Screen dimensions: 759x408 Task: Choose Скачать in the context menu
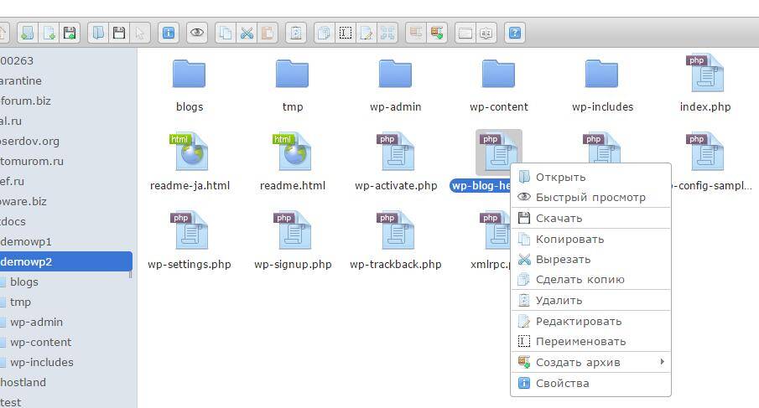pos(590,218)
